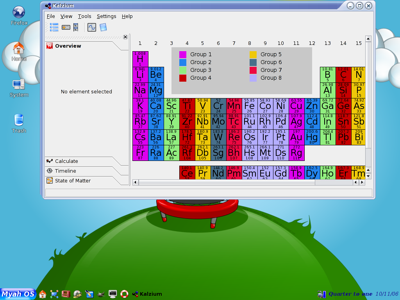Viewport: 400px width, 300px height.
Task: Click the GIMP mascot icon in the taskbar
Action: tap(101, 294)
